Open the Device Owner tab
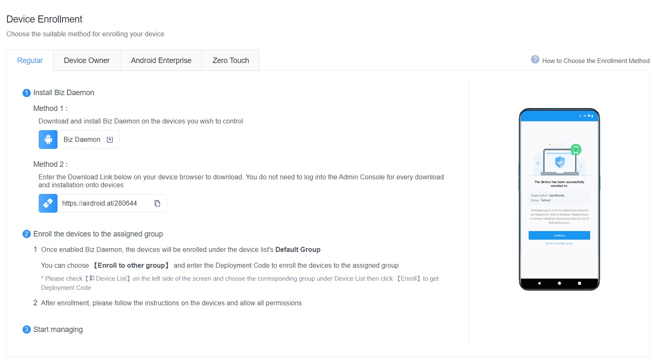 [87, 60]
